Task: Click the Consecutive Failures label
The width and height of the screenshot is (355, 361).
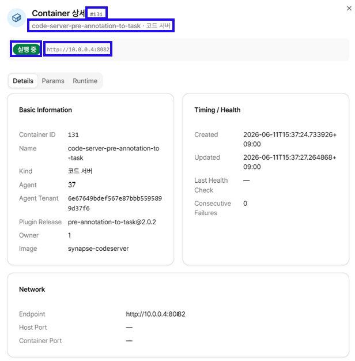Action: [213, 208]
